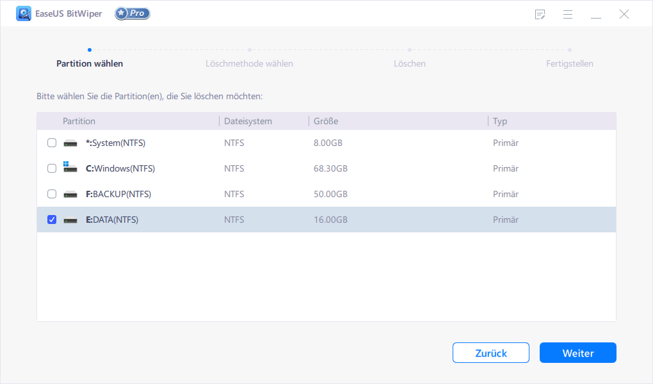Click the 'Löschmethode wählen' step
This screenshot has width=653, height=384.
[249, 64]
